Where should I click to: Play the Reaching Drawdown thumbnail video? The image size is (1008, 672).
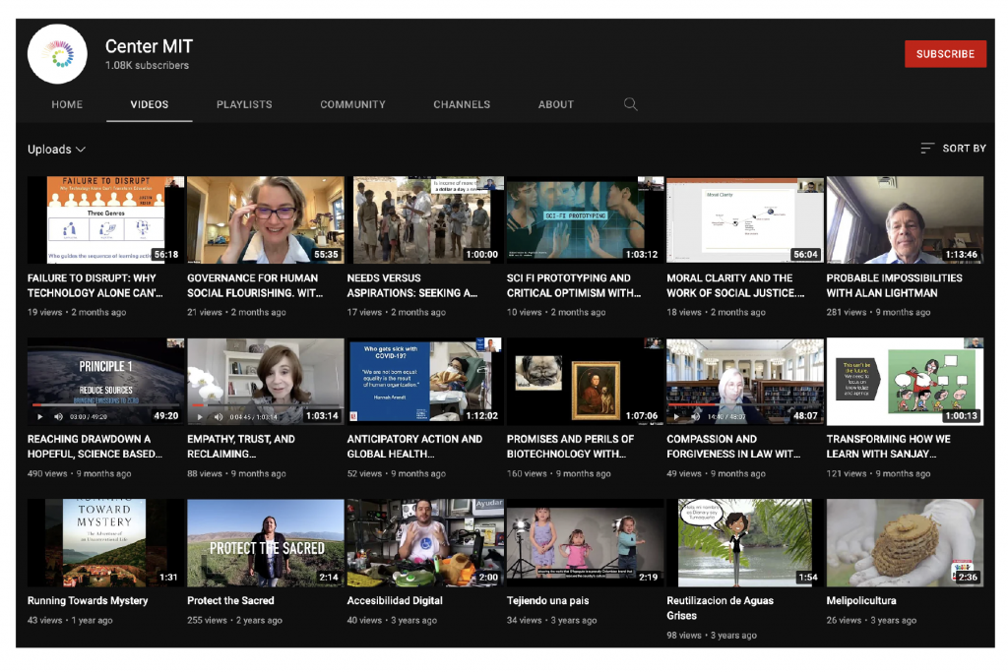point(41,417)
